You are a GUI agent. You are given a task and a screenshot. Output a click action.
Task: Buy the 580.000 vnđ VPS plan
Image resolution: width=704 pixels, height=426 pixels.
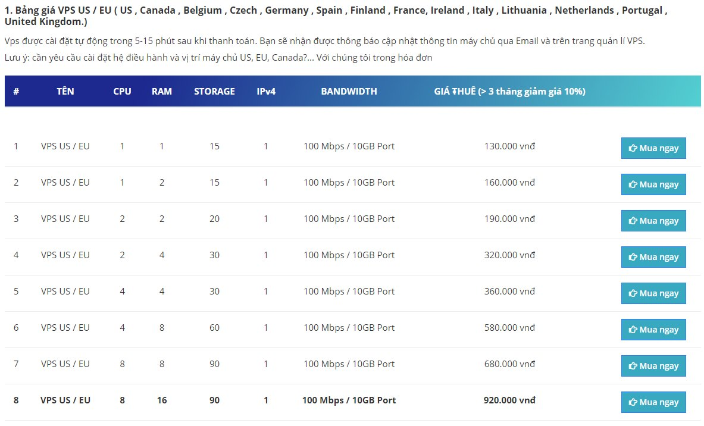[x=653, y=330]
